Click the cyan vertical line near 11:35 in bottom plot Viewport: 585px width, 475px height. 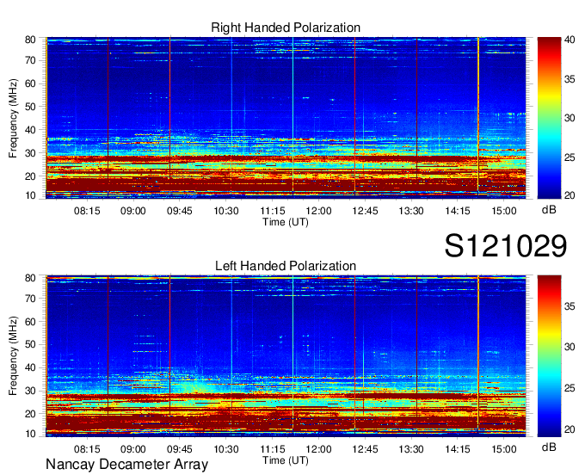click(292, 355)
